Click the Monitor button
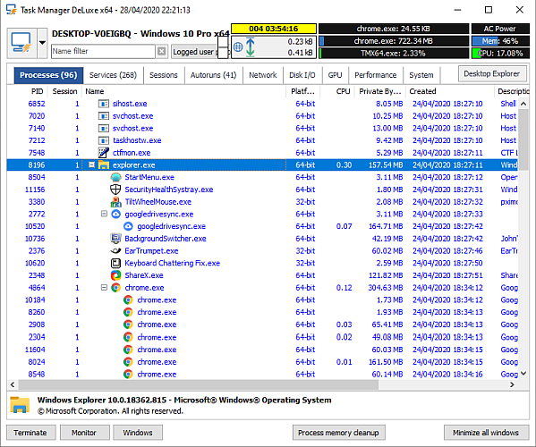This screenshot has height=447, width=536. point(84,433)
